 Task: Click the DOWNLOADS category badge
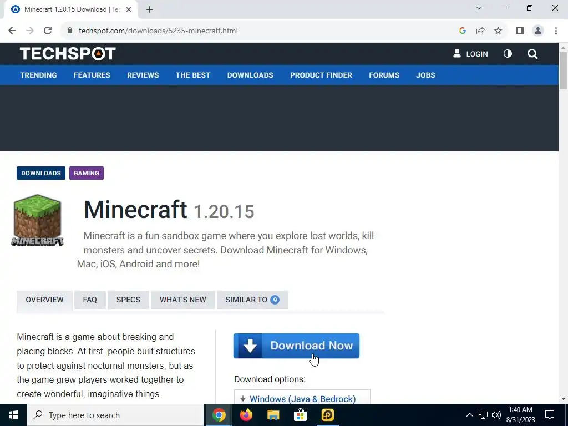[x=41, y=173]
